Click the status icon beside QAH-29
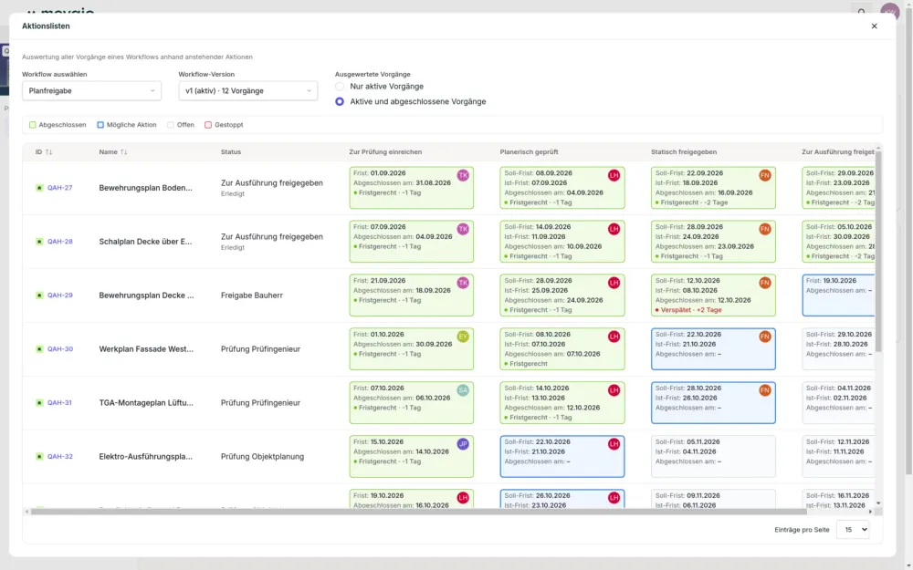Image resolution: width=913 pixels, height=570 pixels. (x=39, y=295)
